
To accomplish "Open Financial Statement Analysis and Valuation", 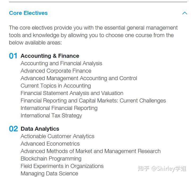I will click(72, 93).
